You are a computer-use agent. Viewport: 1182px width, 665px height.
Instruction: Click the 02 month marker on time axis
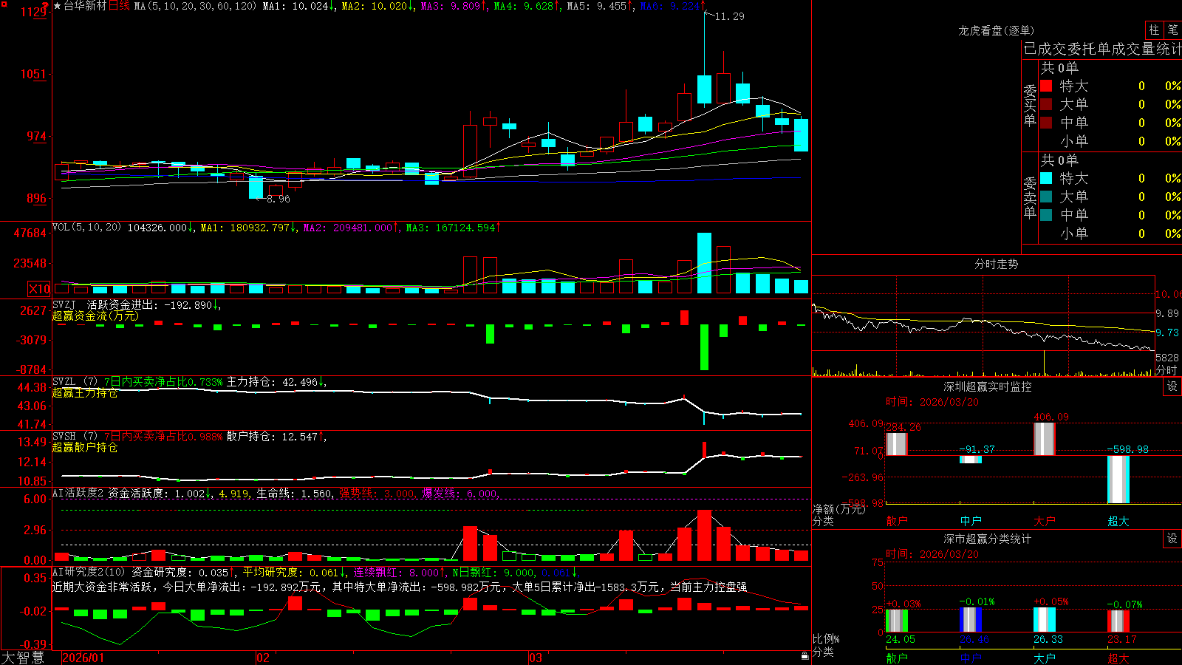262,658
